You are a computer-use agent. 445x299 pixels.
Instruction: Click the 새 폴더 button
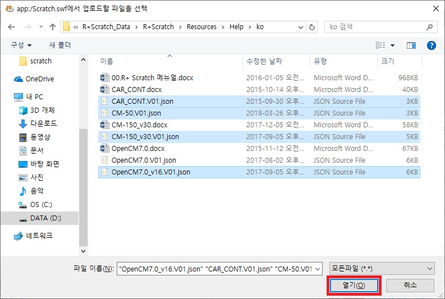point(60,45)
